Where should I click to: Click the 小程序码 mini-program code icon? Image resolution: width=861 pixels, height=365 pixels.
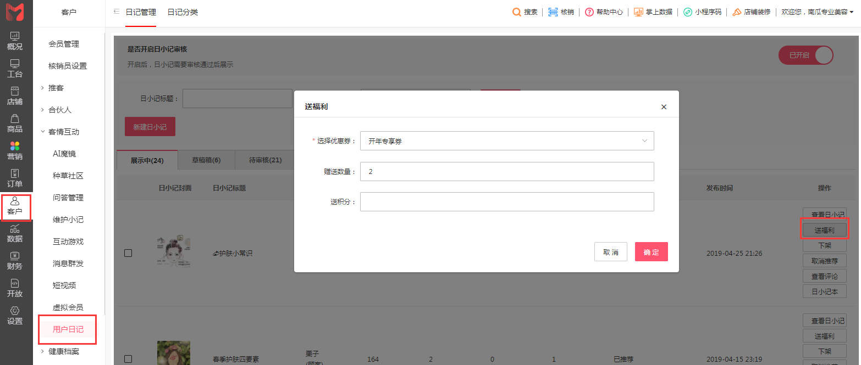pos(688,12)
